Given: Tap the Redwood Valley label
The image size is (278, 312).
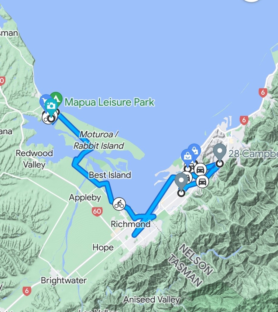Looking at the screenshot, I should click(34, 159).
